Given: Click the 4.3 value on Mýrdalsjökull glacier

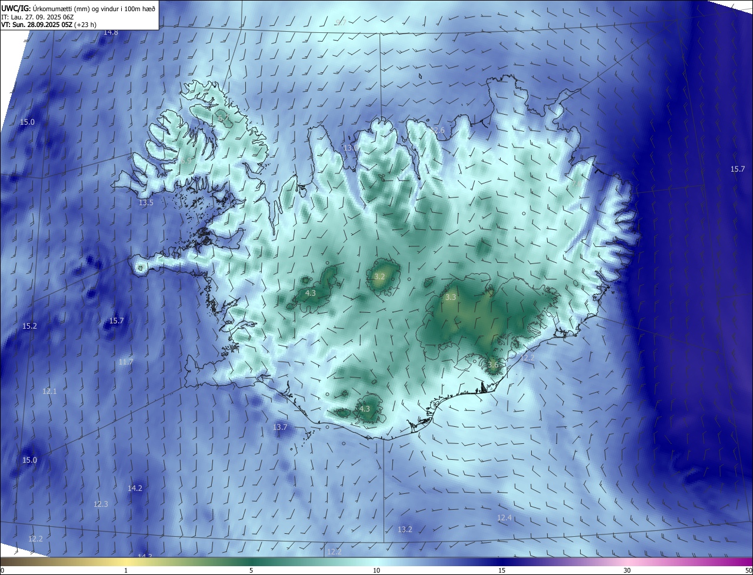Looking at the screenshot, I should tap(364, 409).
